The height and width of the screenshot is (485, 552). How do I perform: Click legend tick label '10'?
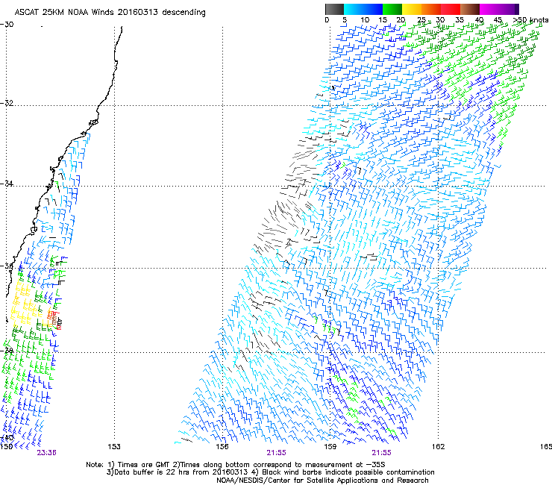click(365, 20)
